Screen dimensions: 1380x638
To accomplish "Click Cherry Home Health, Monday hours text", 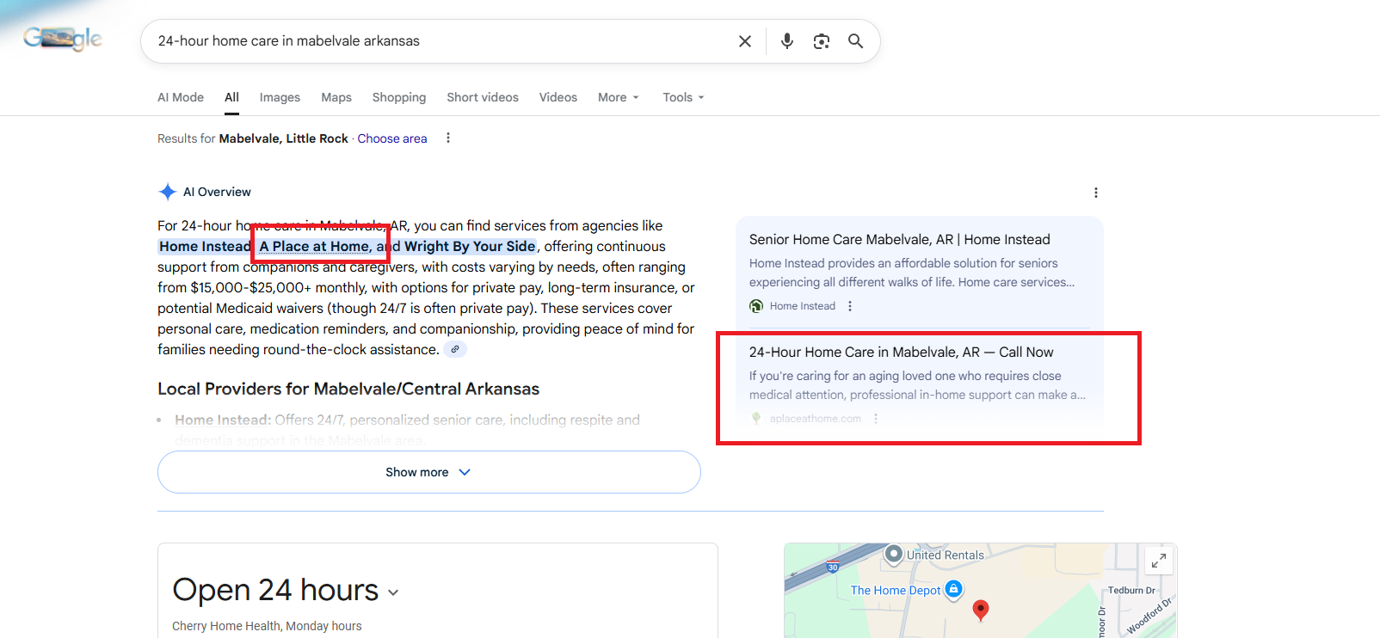I will [x=267, y=626].
